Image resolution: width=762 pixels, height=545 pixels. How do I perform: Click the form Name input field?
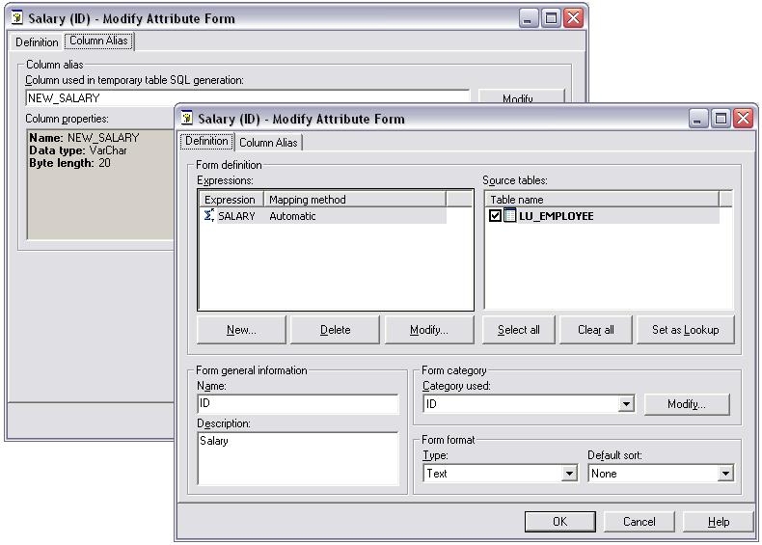[x=298, y=403]
